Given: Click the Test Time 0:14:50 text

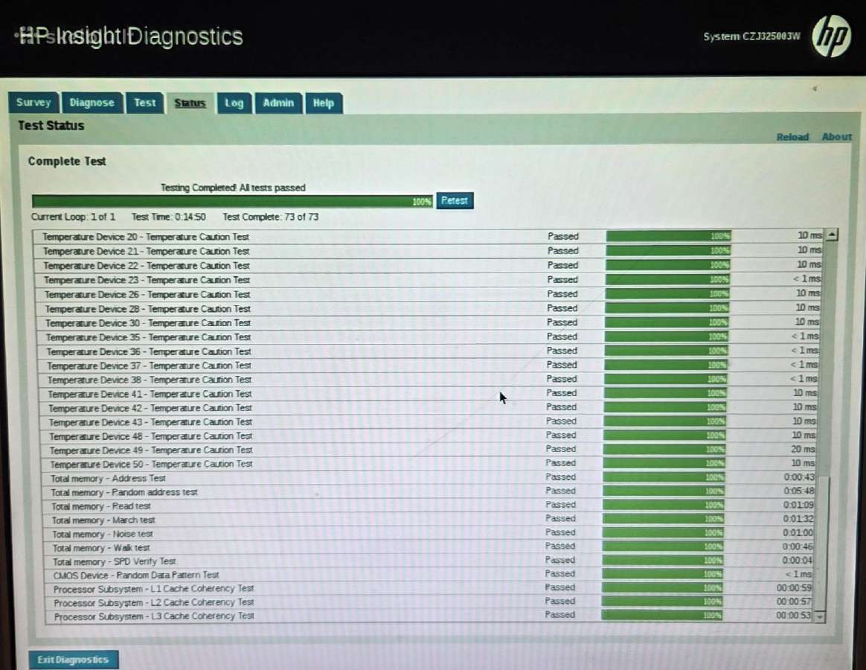Looking at the screenshot, I should click(x=168, y=217).
